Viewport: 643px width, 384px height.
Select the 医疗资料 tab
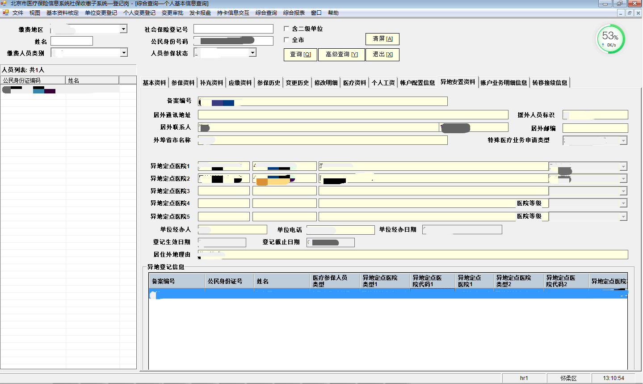pyautogui.click(x=354, y=83)
